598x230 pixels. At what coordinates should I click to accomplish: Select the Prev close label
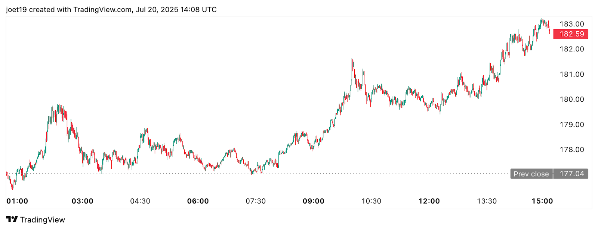point(531,174)
